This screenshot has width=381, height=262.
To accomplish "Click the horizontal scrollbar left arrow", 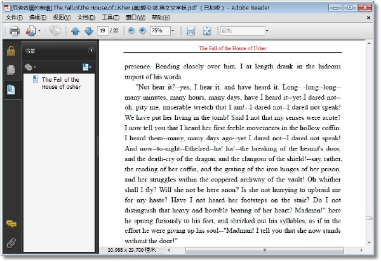I will [169, 250].
